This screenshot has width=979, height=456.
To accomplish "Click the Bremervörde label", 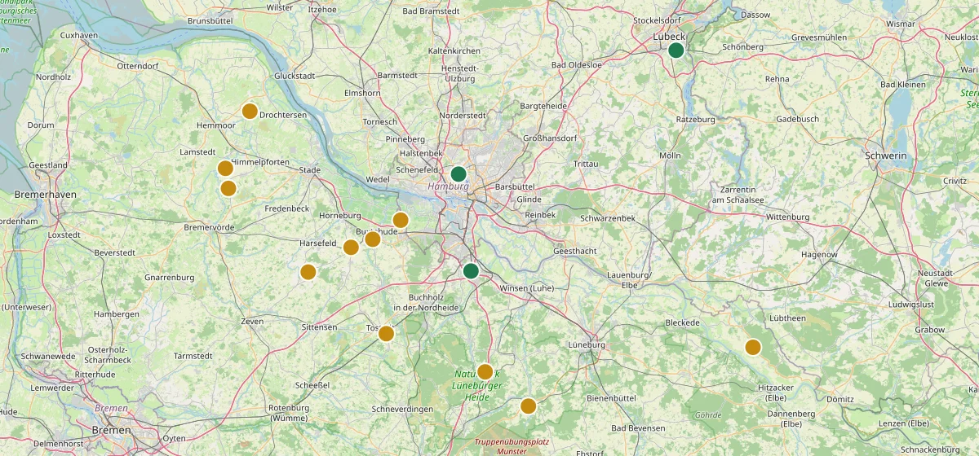I will 210,226.
